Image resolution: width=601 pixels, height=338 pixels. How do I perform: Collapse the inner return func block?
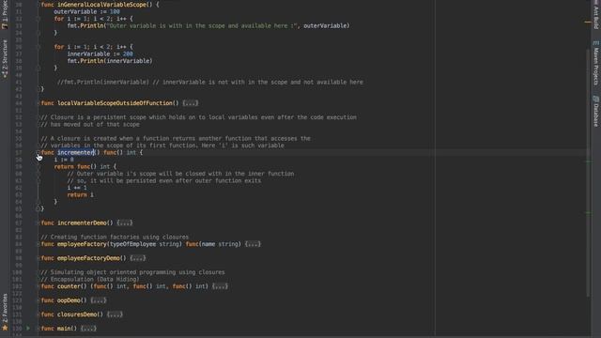(x=38, y=166)
